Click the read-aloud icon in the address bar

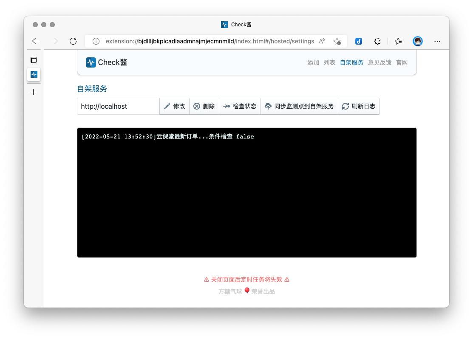(322, 40)
